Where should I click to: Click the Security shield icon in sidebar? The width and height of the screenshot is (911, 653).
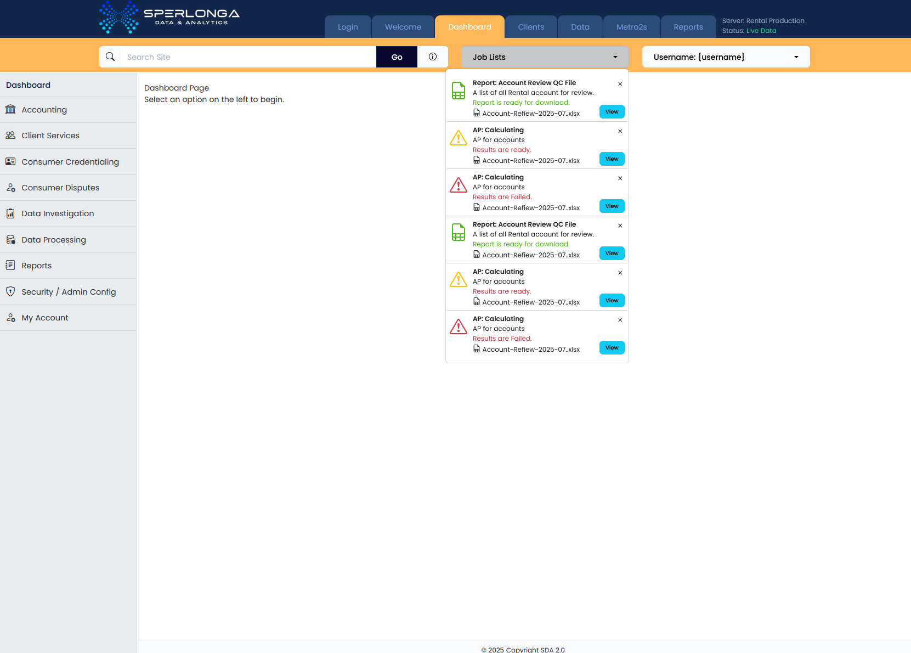tap(10, 292)
